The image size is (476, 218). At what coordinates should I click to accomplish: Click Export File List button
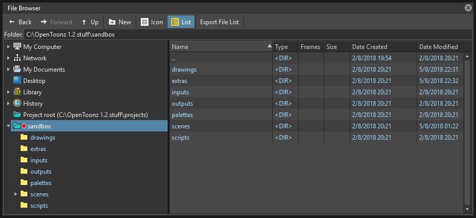[x=220, y=22]
